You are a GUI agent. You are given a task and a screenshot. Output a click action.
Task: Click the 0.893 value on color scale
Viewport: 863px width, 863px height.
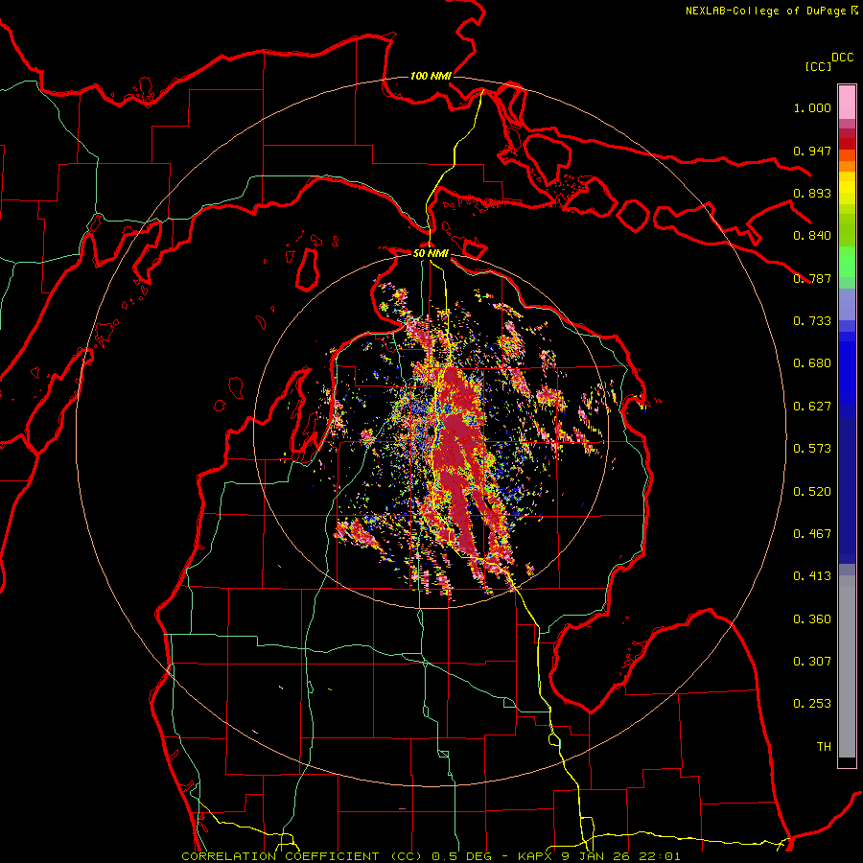click(812, 193)
